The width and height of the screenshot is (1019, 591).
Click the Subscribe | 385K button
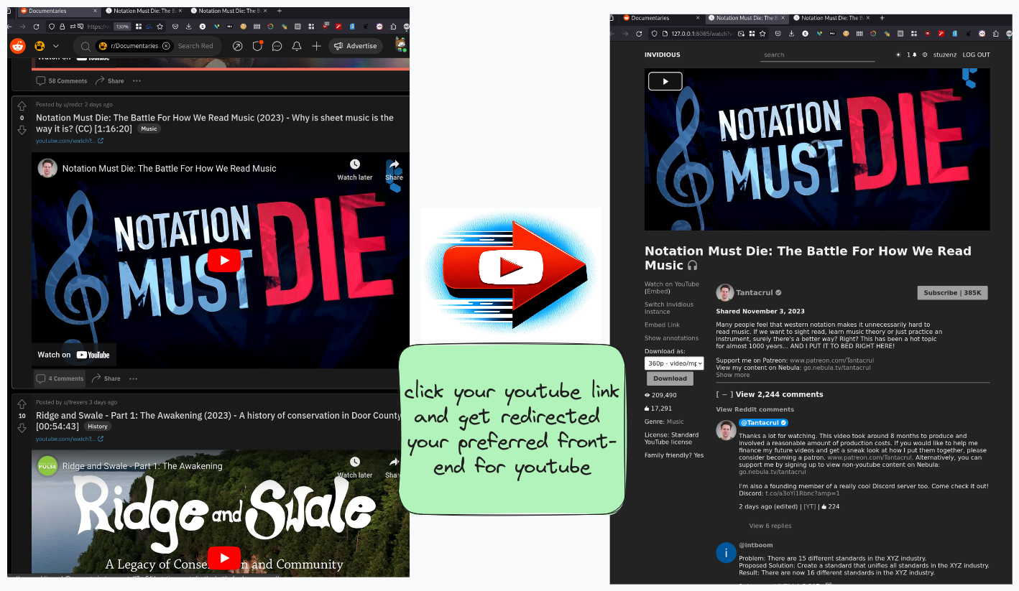[x=952, y=293]
